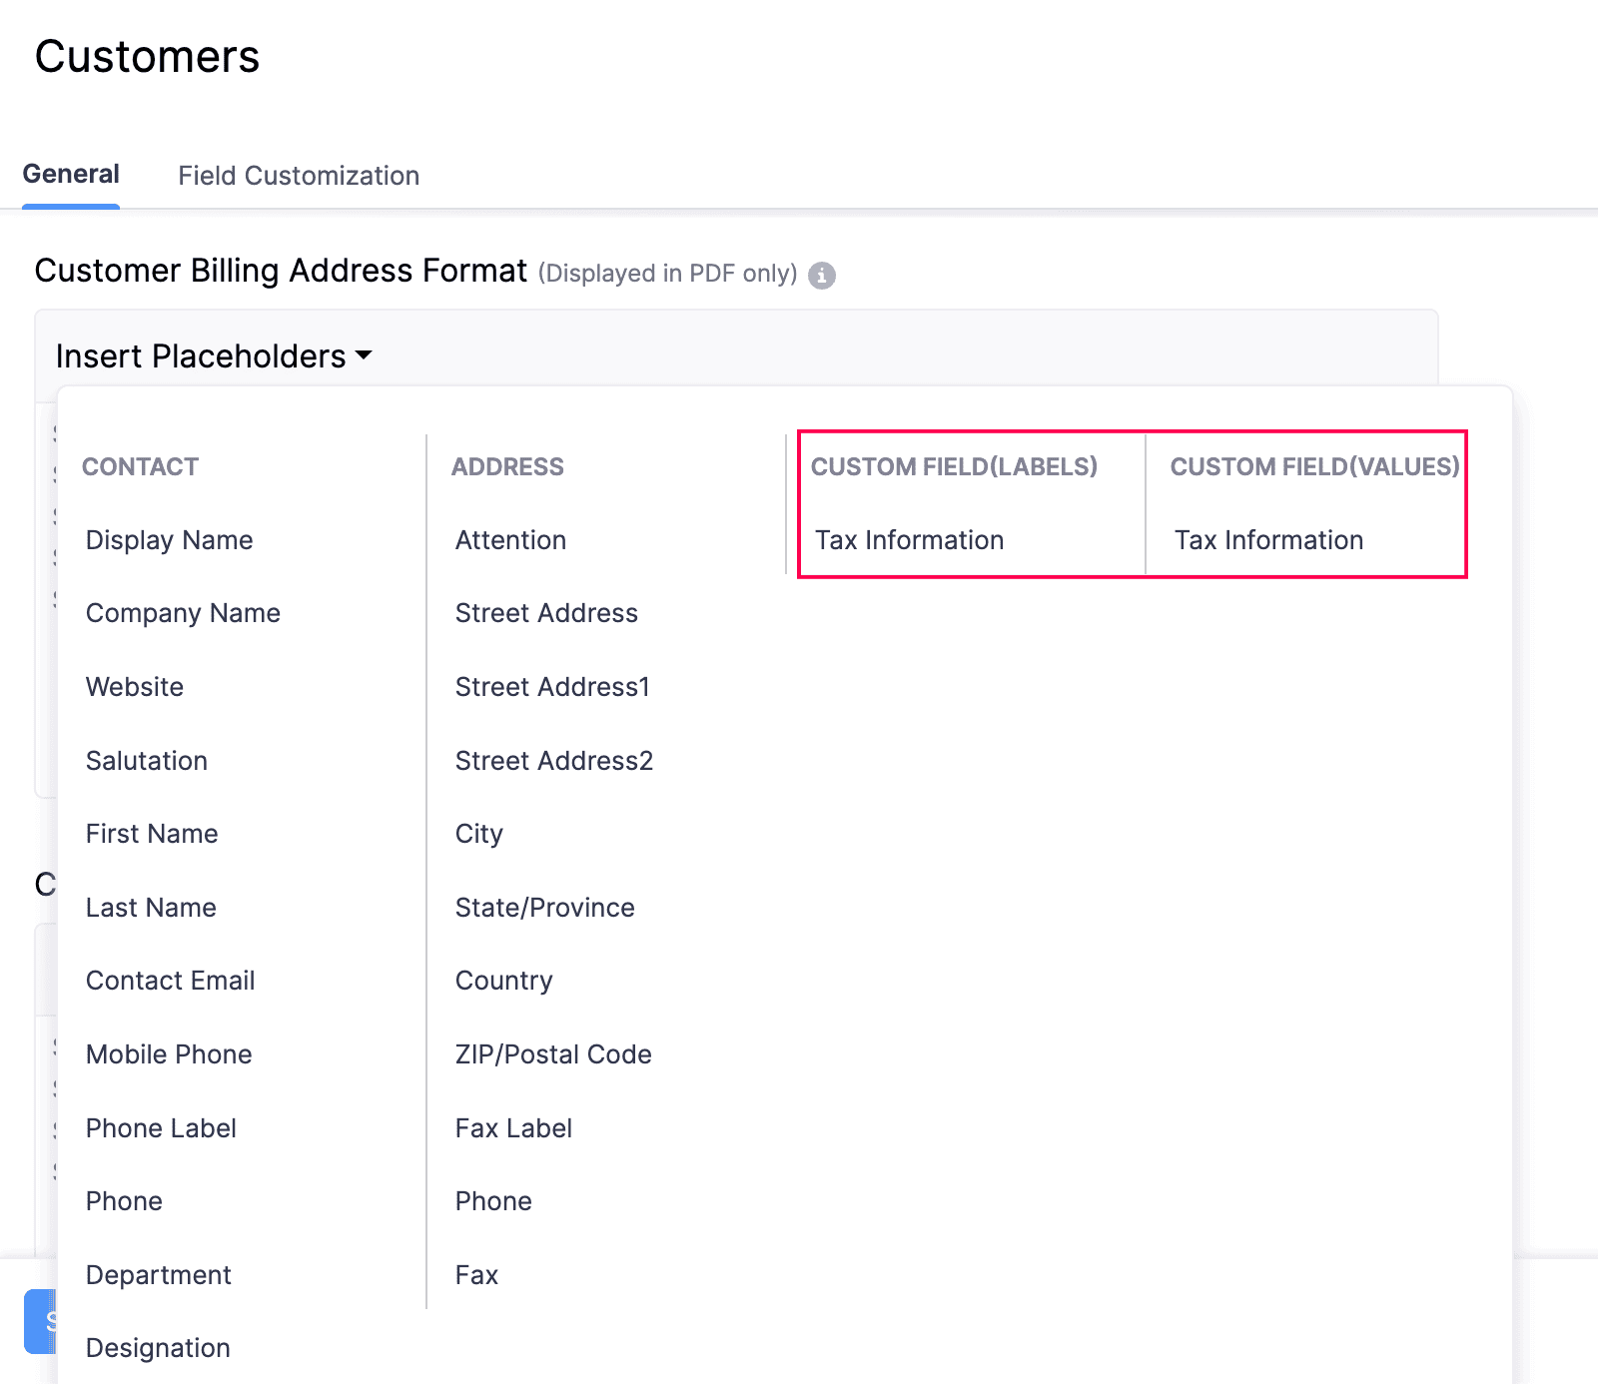Select the Website placeholder
Screen dimensions: 1598x1384
pos(134,686)
